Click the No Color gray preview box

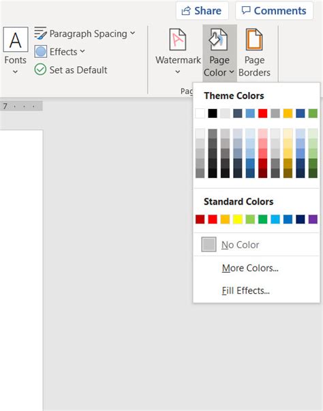(209, 244)
